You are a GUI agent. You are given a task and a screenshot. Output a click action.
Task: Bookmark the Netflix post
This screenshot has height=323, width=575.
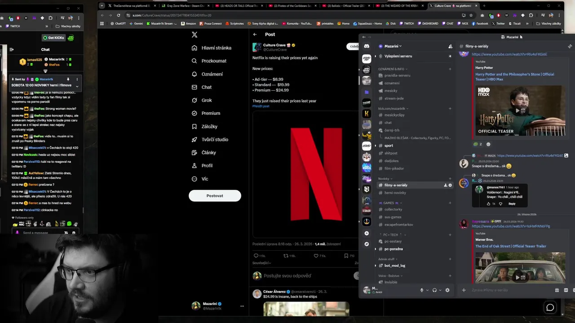[346, 256]
